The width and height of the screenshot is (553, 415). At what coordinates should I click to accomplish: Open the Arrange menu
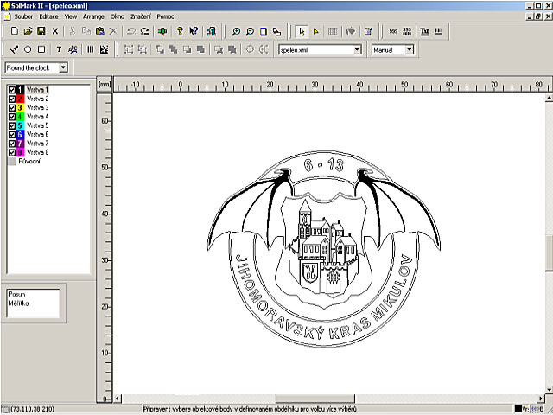93,16
